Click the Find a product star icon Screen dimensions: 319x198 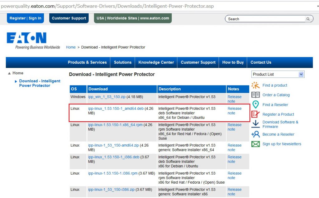pyautogui.click(x=255, y=85)
